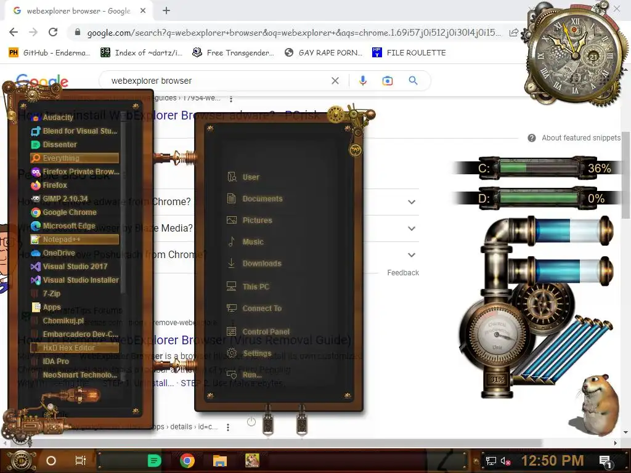Open Task View on the taskbar
Viewport: 631px width, 473px height.
coord(81,461)
